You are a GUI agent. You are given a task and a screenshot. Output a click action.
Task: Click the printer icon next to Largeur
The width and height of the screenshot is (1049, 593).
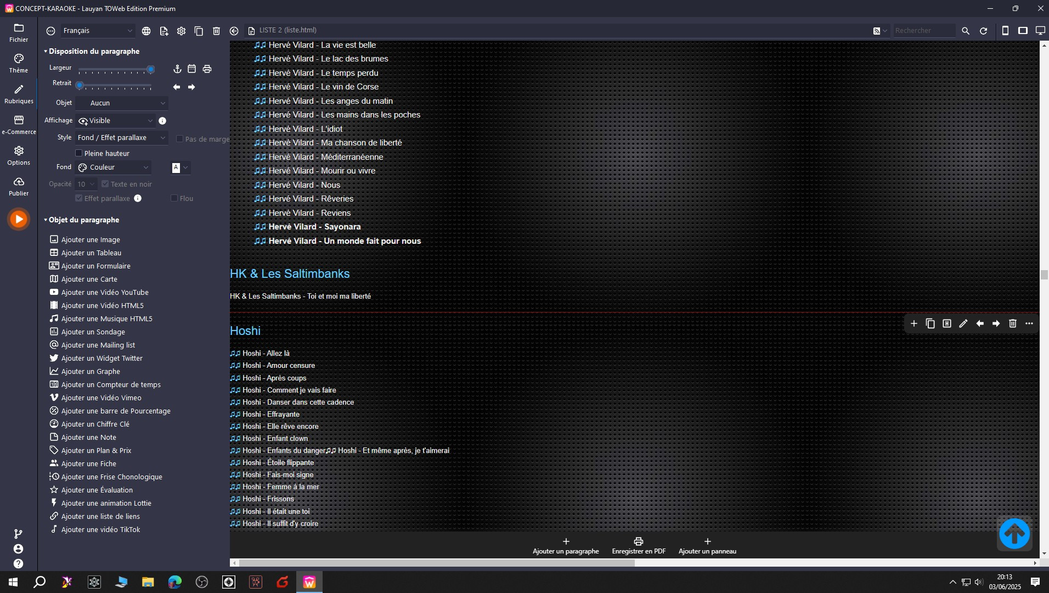tap(207, 69)
